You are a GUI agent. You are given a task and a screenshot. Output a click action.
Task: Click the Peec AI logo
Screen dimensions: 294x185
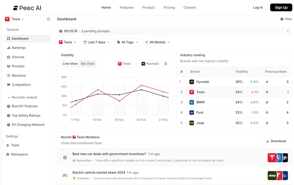pyautogui.click(x=27, y=8)
